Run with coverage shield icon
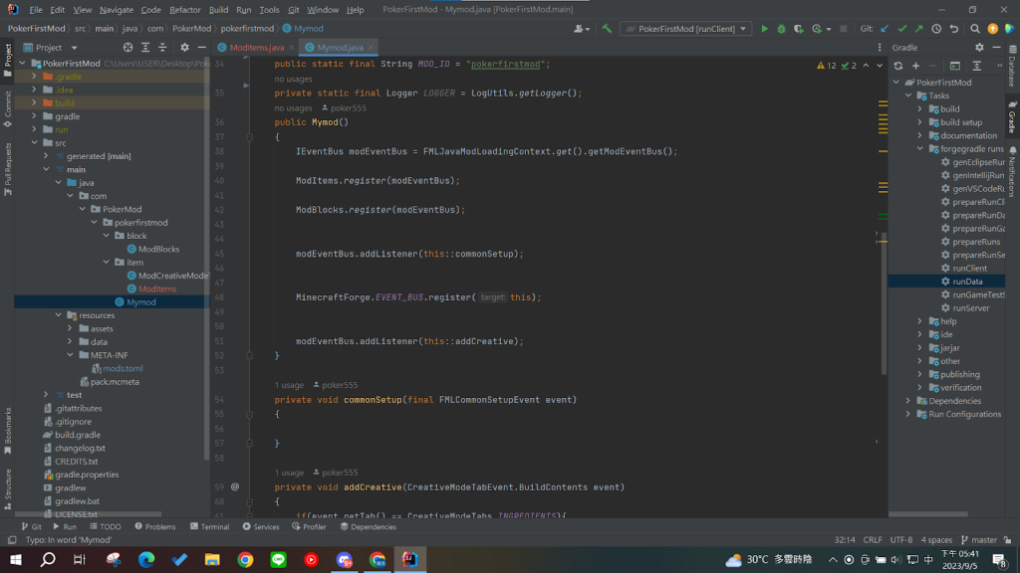This screenshot has height=573, width=1020. pos(798,29)
